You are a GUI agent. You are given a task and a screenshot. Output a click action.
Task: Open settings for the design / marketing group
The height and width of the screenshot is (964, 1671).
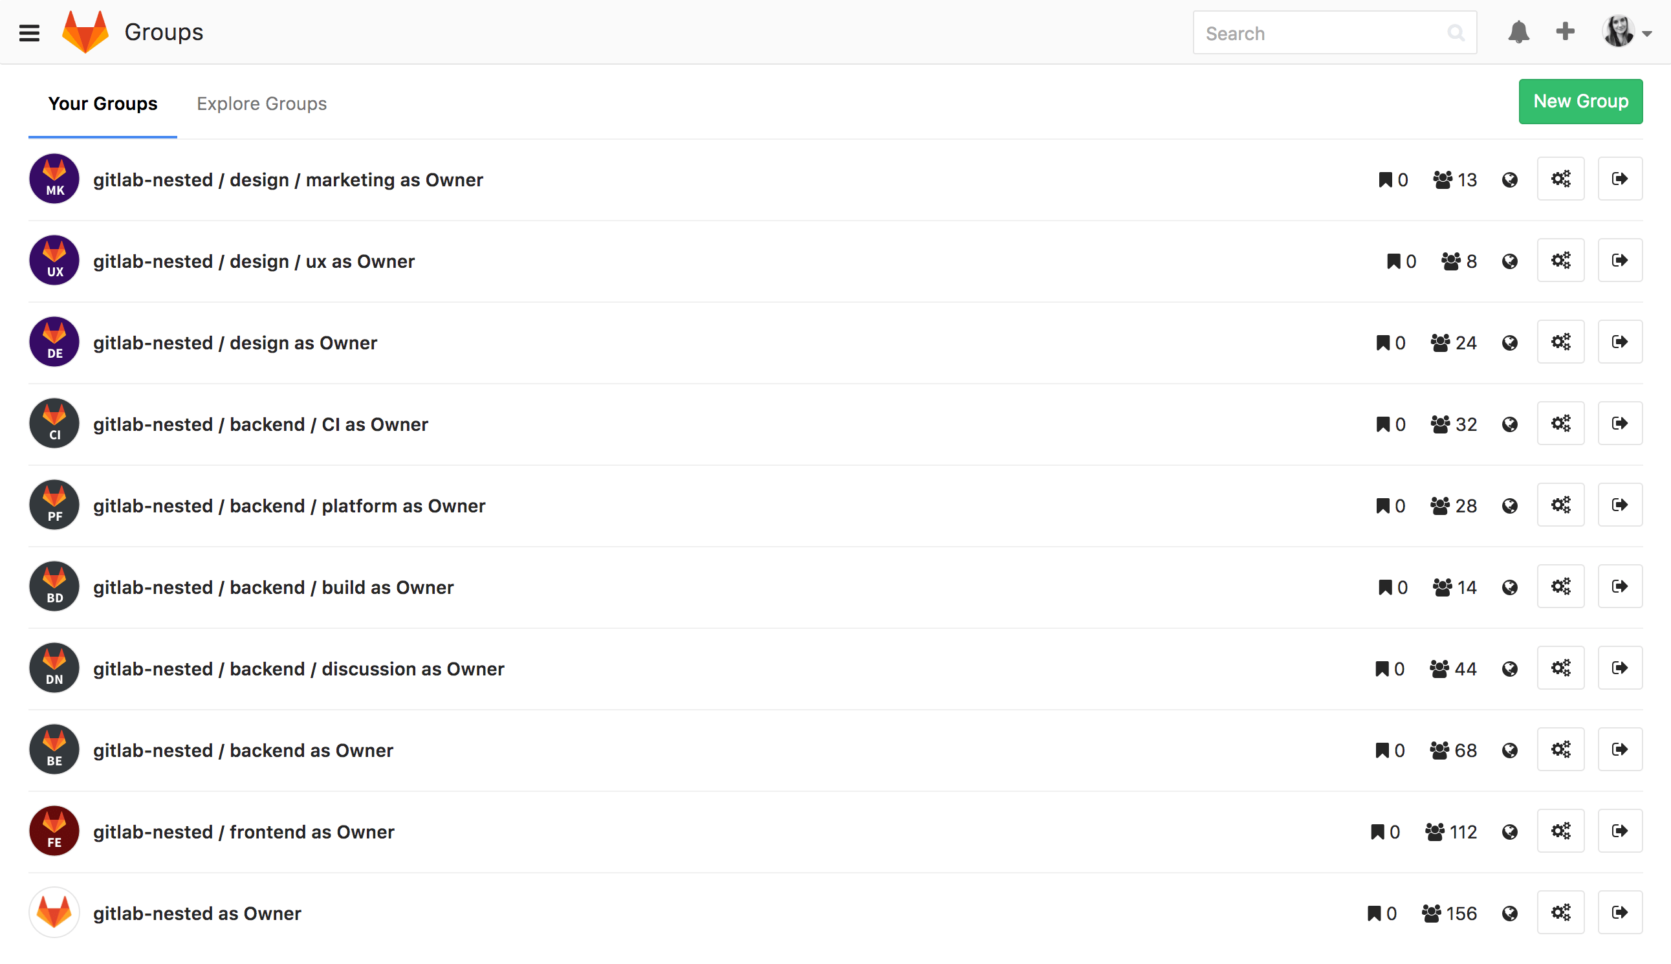[1560, 179]
